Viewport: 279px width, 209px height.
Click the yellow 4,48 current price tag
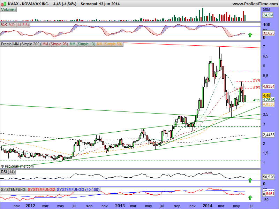(266, 95)
